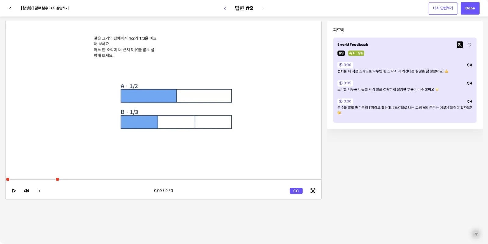Mute the video player volume
Image resolution: width=488 pixels, height=244 pixels.
[x=27, y=191]
